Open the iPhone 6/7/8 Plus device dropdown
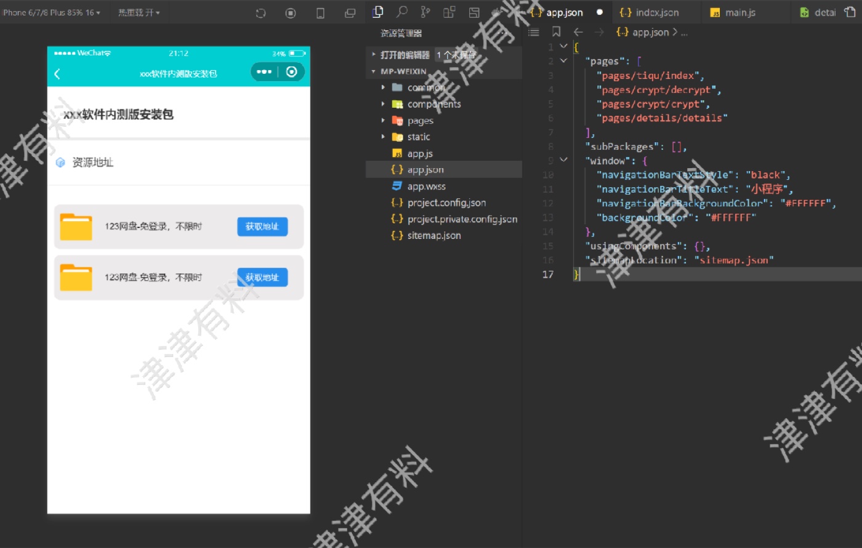 52,12
